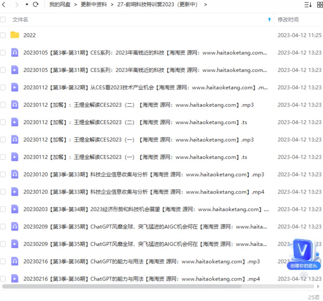
Task: Click video icon of 20230112 第32期 row
Action: point(15,87)
